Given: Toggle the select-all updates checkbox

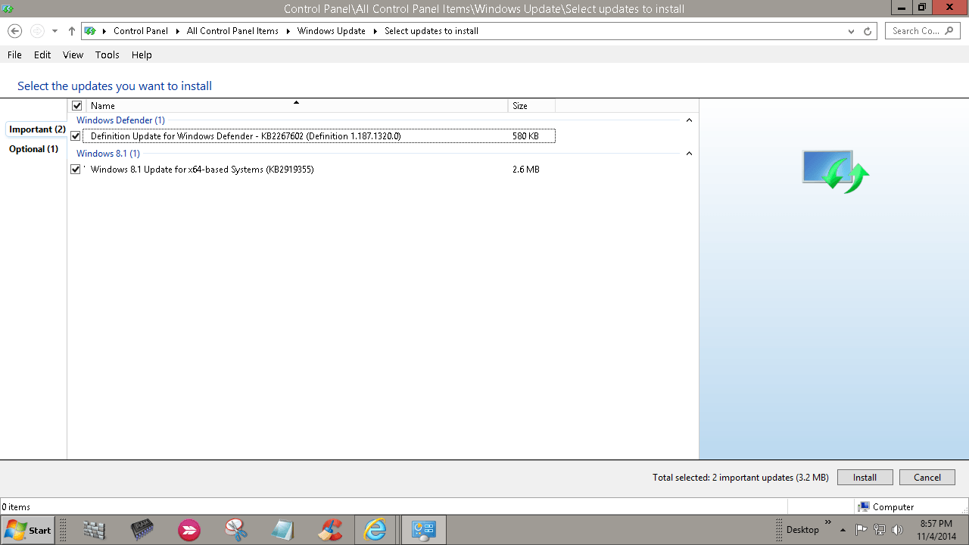Looking at the screenshot, I should click(x=76, y=106).
